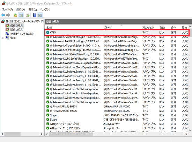Click the 受信の規則 tree icon
Screen dimensions: 192x142
coord(7,26)
